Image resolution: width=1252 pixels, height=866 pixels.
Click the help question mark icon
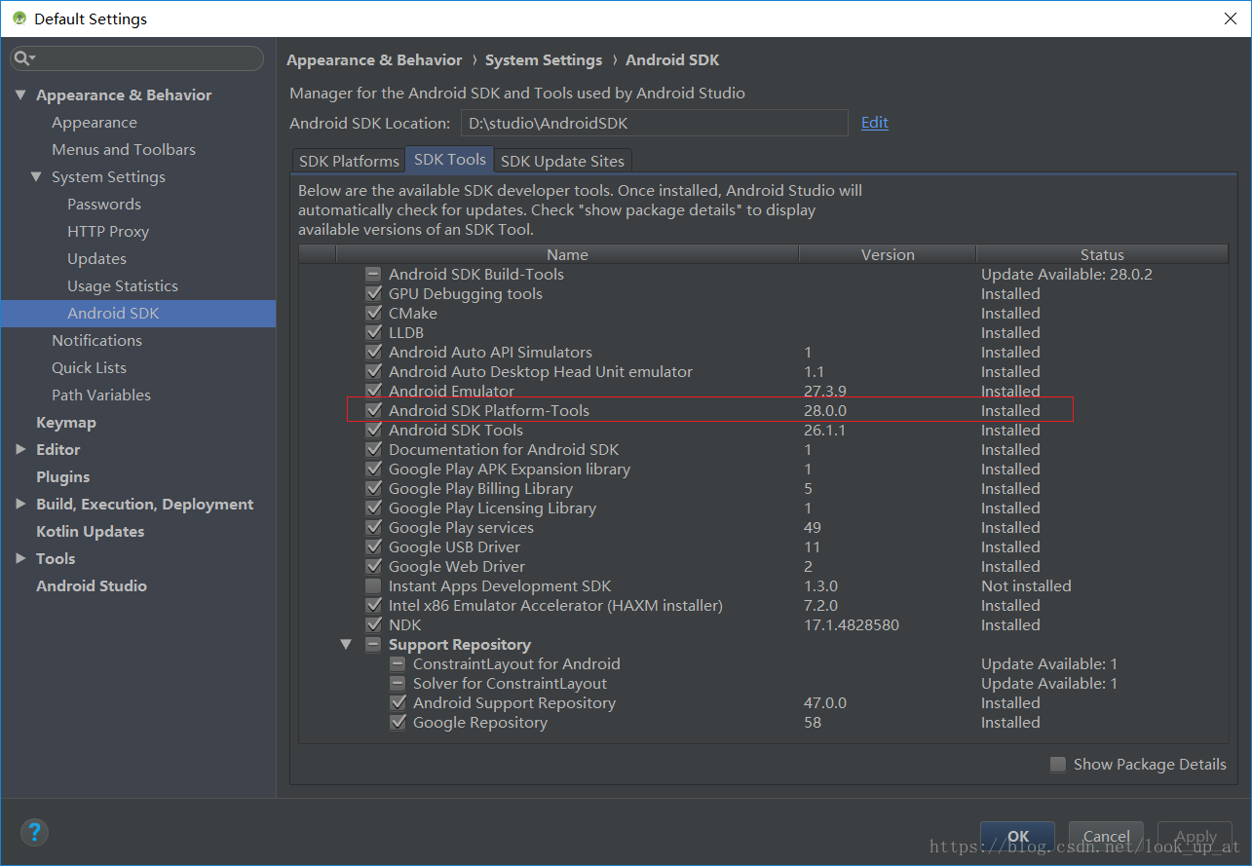(x=34, y=832)
